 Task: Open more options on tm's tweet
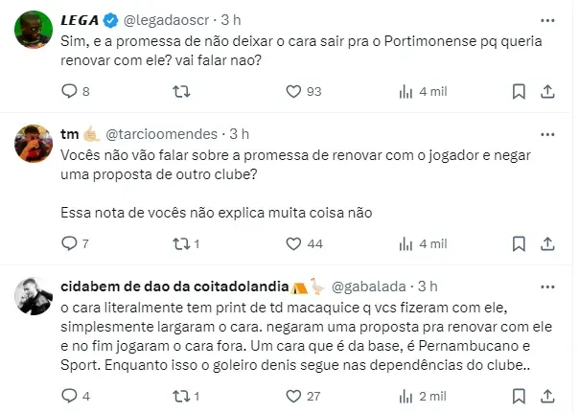click(547, 133)
